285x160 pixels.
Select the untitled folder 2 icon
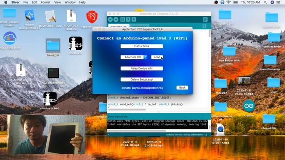(274, 37)
